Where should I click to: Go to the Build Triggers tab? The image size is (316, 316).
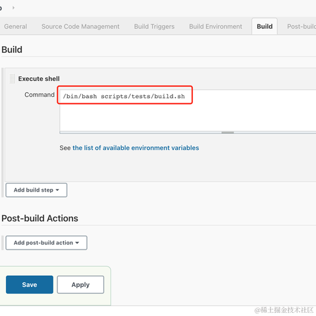click(154, 26)
